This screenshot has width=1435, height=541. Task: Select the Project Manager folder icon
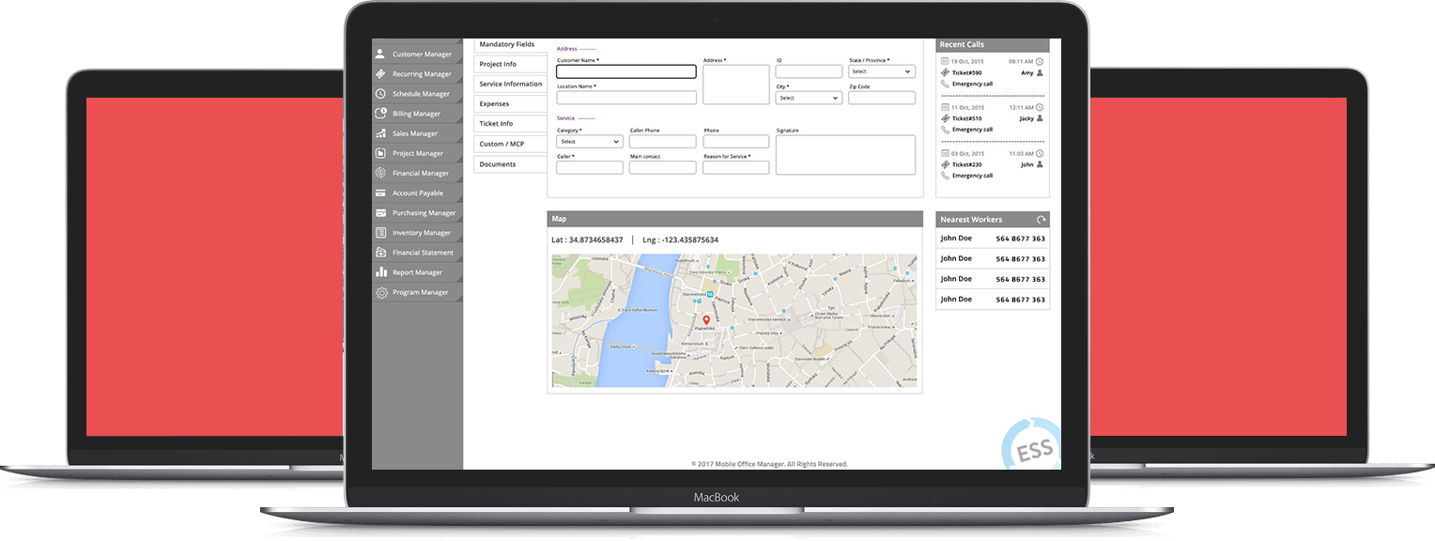tap(380, 153)
